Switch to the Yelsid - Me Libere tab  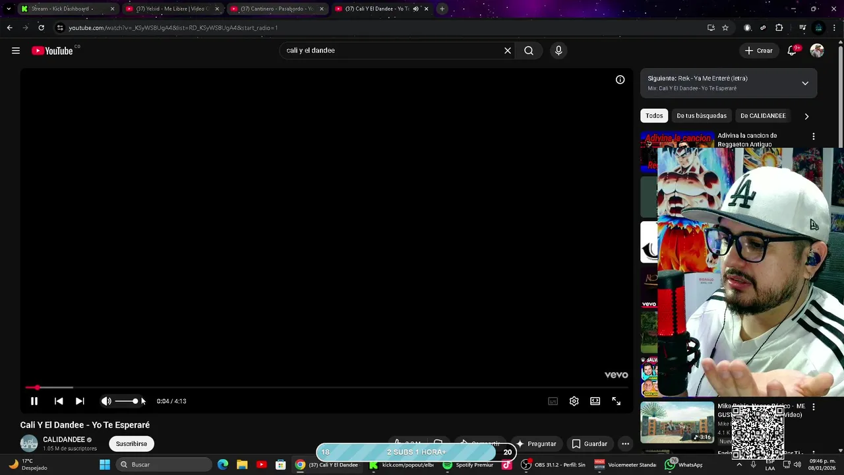pyautogui.click(x=170, y=9)
